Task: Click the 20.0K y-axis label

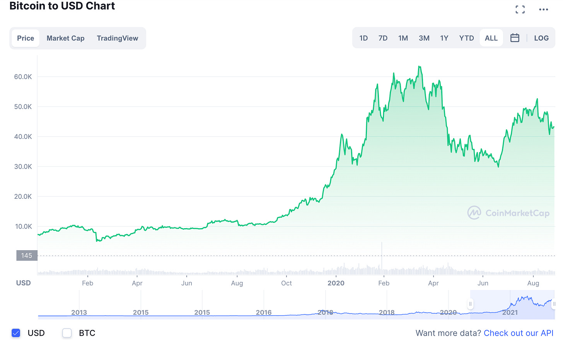Action: point(23,196)
